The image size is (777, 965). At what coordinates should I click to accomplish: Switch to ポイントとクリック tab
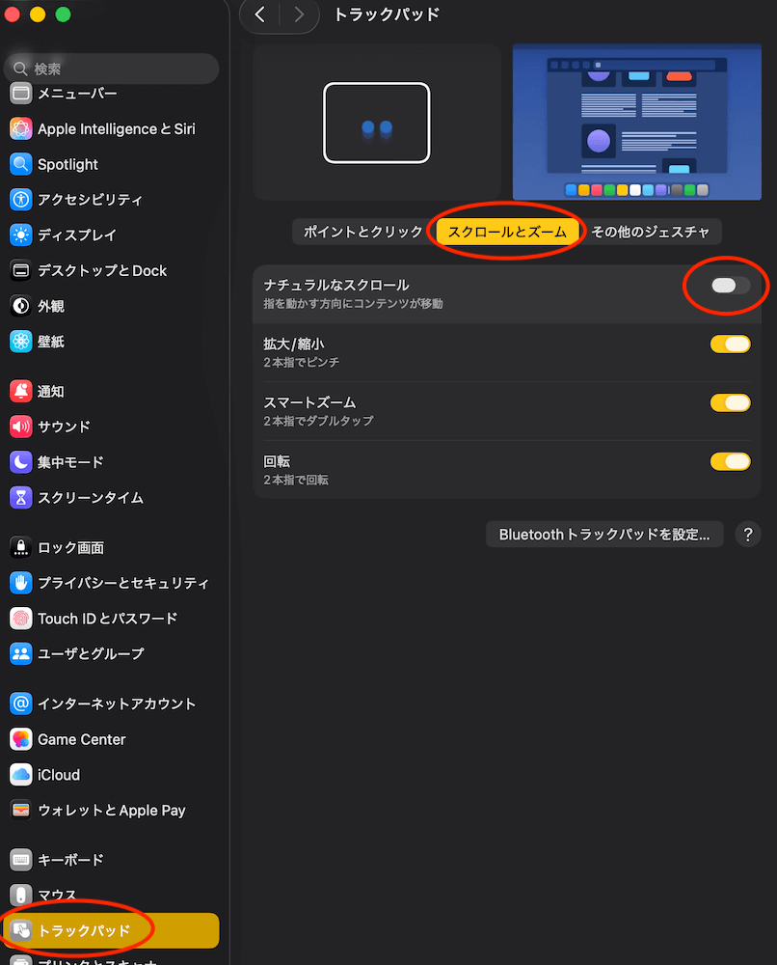pyautogui.click(x=362, y=232)
